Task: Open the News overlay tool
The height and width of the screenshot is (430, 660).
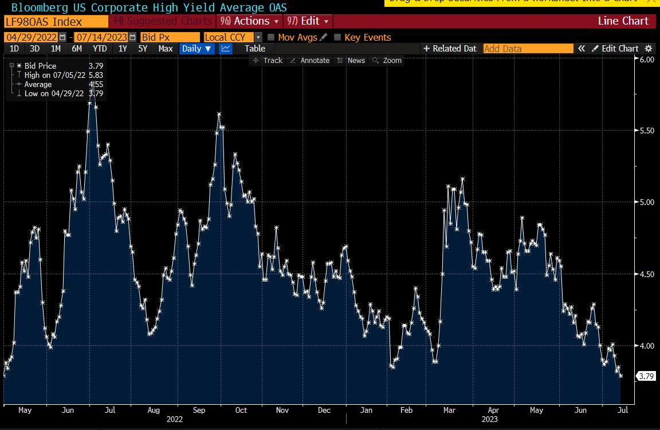Action: [x=351, y=61]
